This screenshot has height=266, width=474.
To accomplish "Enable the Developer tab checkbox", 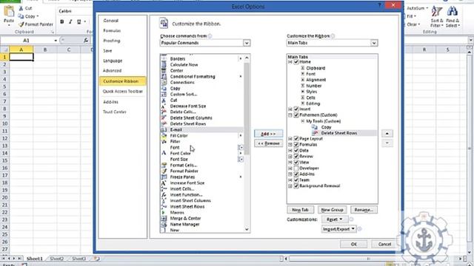I will point(296,168).
